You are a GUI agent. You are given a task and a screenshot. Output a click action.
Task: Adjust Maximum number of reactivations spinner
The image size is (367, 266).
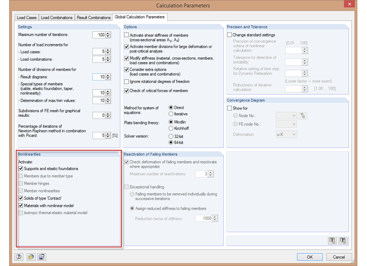tap(211, 174)
